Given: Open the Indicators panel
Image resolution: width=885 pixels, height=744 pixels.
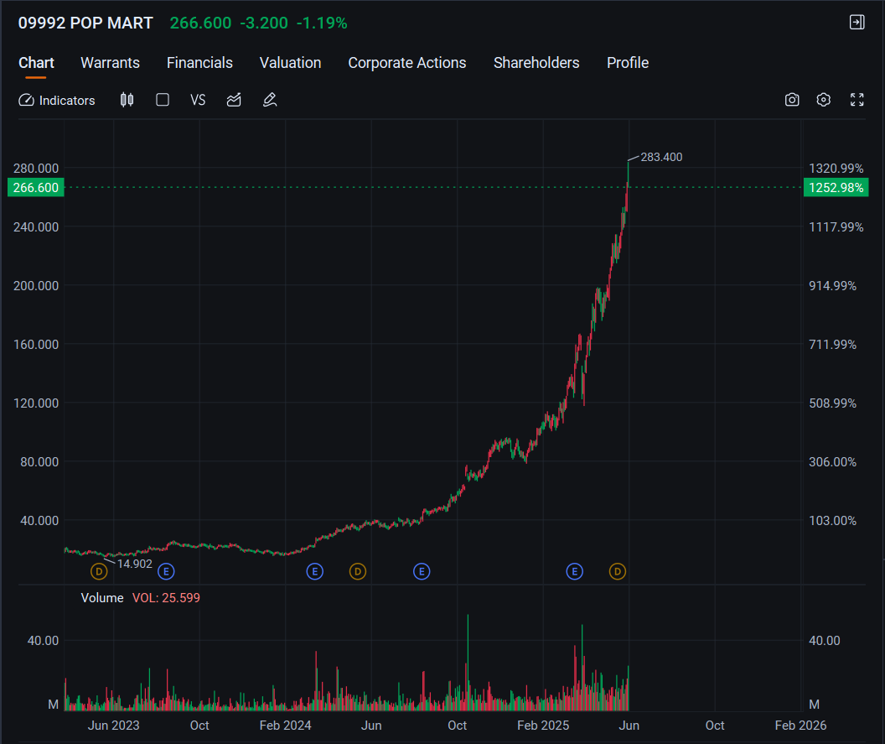Looking at the screenshot, I should [56, 101].
